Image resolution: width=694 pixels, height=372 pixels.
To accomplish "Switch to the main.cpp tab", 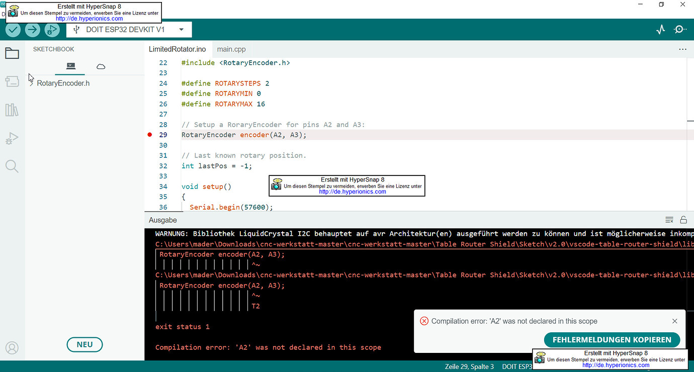I will point(231,49).
